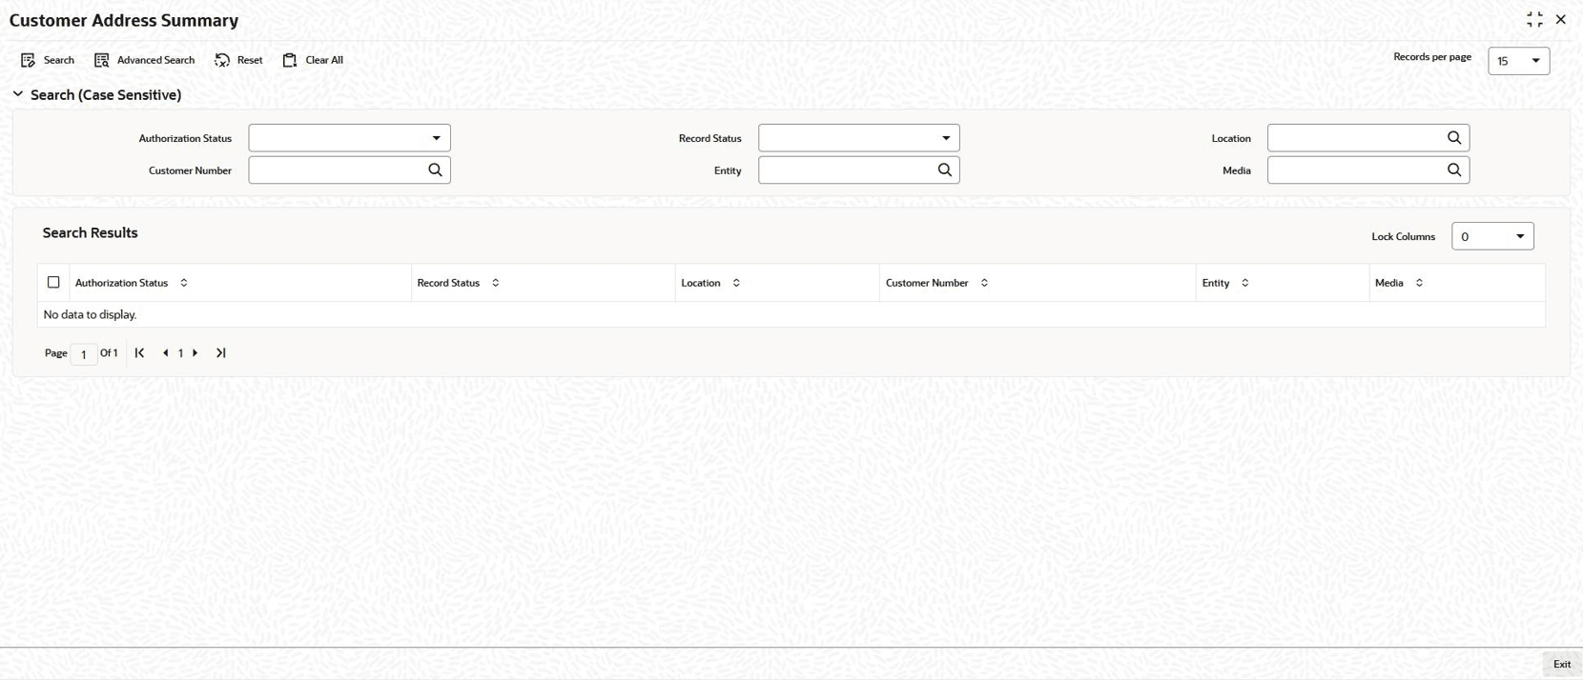Sort by Entity column
Screen dimensions: 1583x680
1244,283
